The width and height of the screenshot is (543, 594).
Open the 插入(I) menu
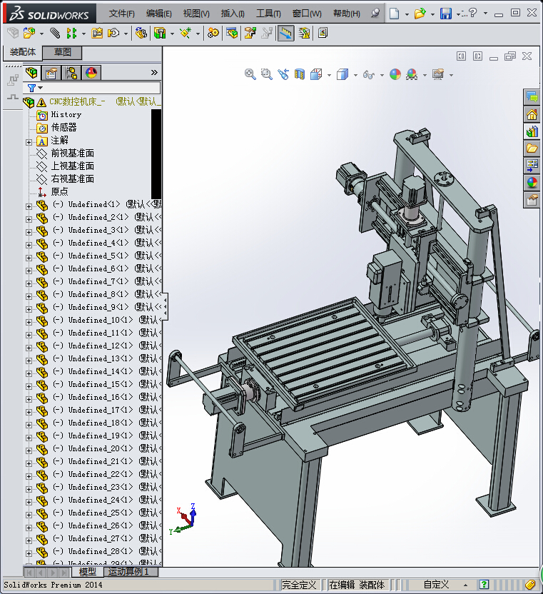(233, 14)
